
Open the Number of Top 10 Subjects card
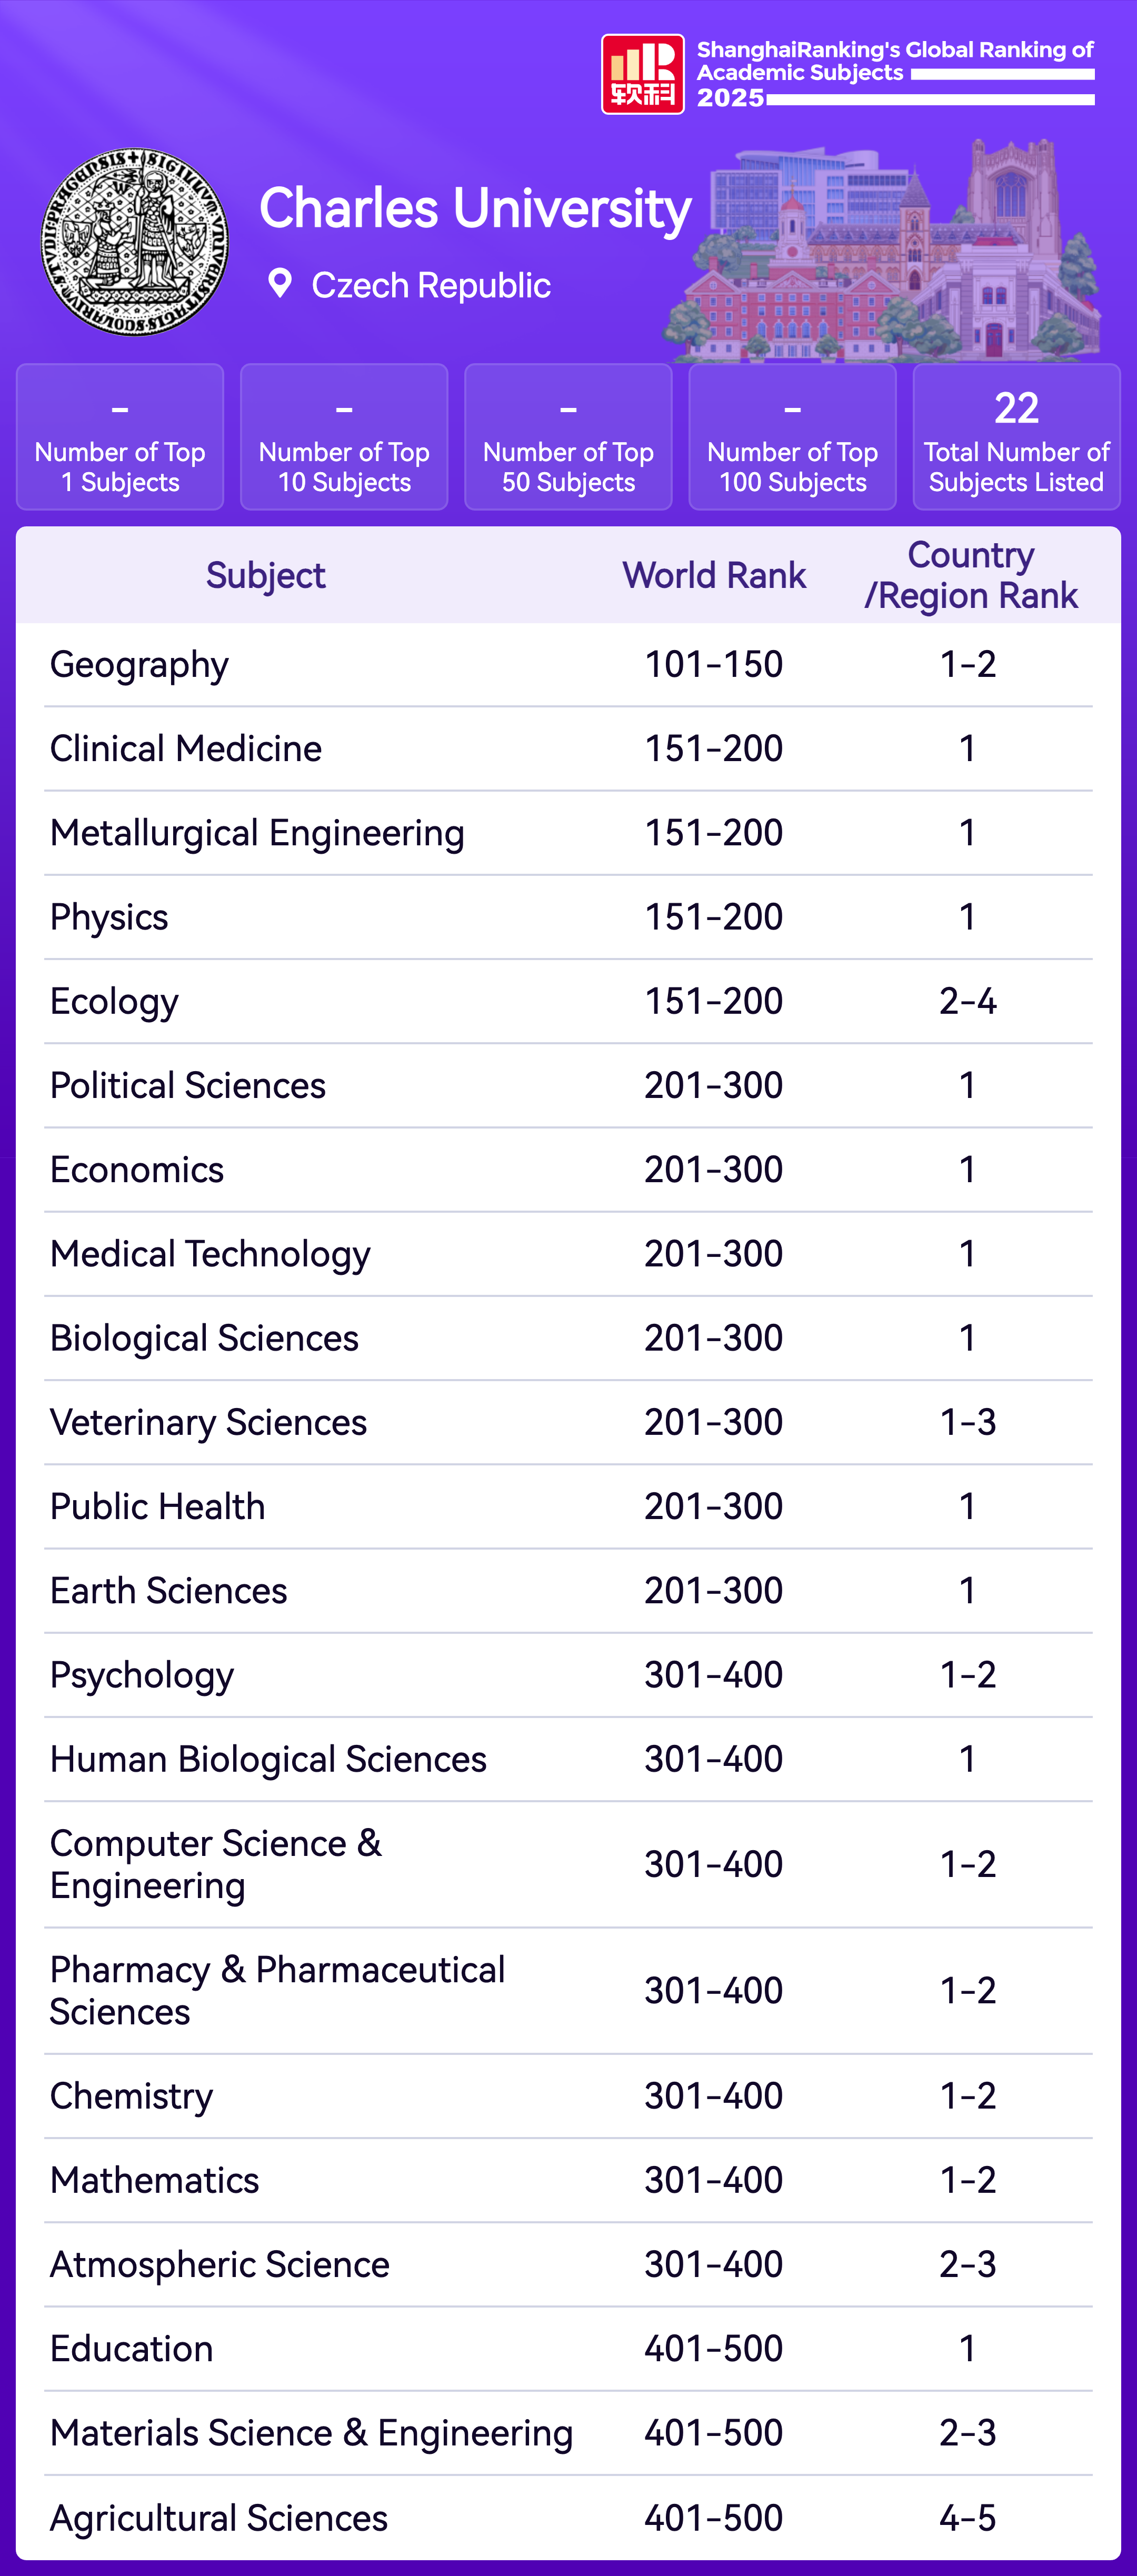click(344, 437)
